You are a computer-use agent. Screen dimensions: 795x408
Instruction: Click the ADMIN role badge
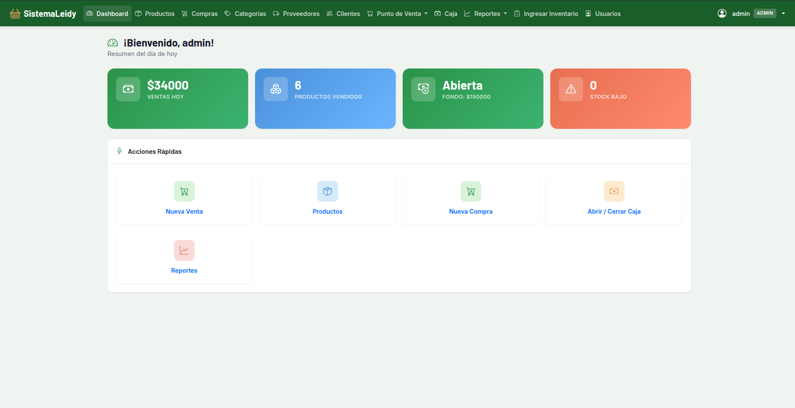pyautogui.click(x=765, y=13)
